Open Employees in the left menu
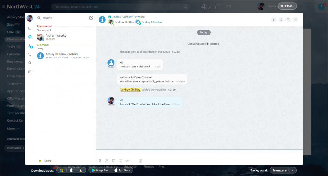Image resolution: width=328 pixels, height=176 pixels. pyautogui.click(x=15, y=61)
